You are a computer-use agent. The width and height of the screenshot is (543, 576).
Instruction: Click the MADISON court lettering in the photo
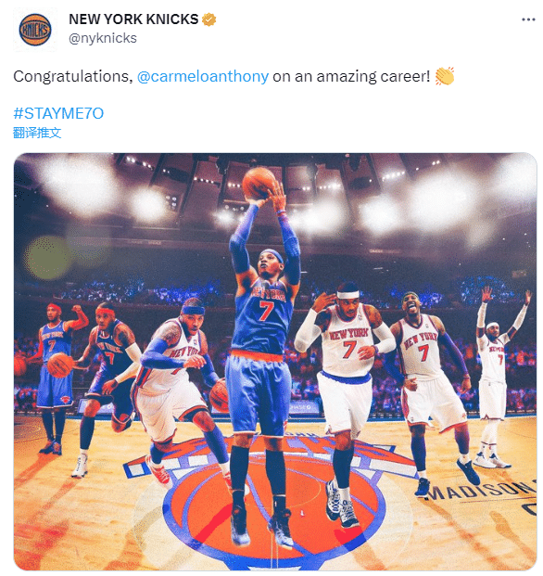pos(481,489)
